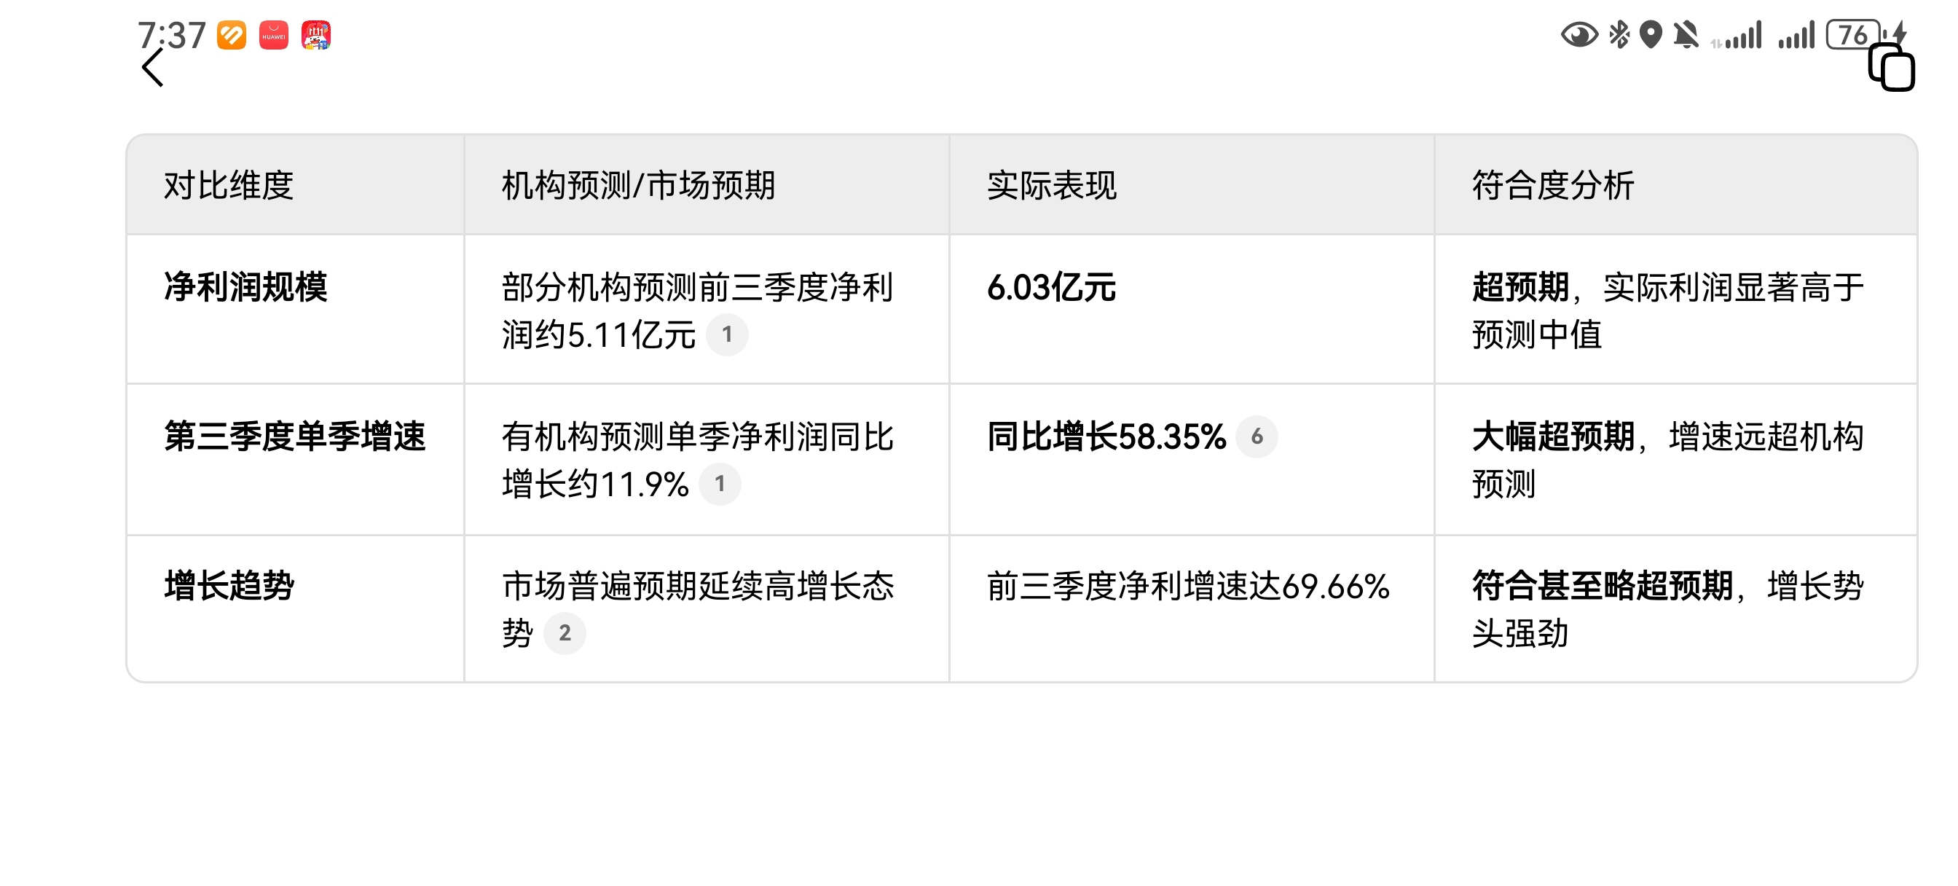Select the 对比维度 column header

pos(228,185)
